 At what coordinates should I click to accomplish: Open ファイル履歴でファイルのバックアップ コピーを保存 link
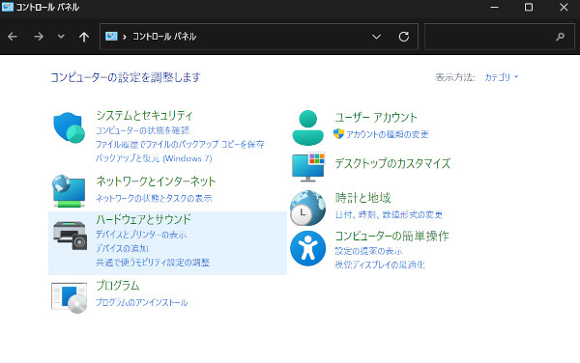click(x=180, y=145)
